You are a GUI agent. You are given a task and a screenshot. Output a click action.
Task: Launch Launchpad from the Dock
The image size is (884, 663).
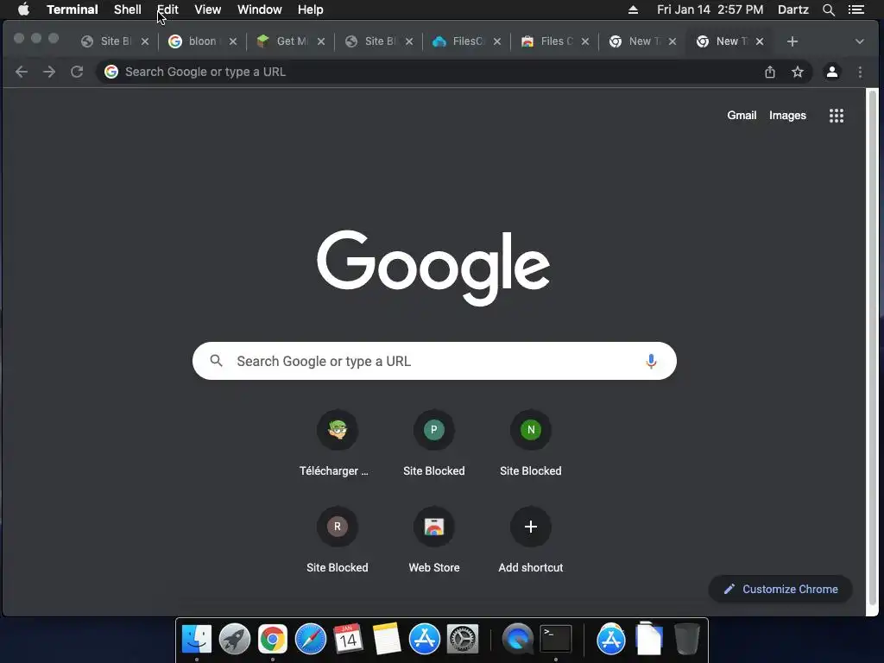pos(235,639)
